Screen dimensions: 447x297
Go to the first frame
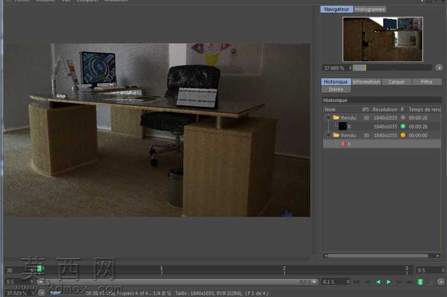[x=356, y=282]
